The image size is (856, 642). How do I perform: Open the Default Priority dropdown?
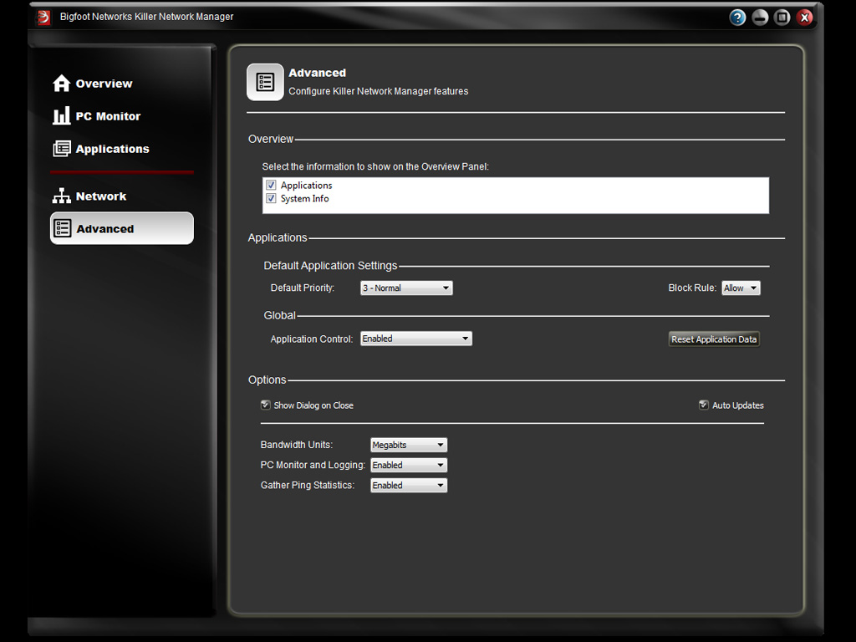406,288
